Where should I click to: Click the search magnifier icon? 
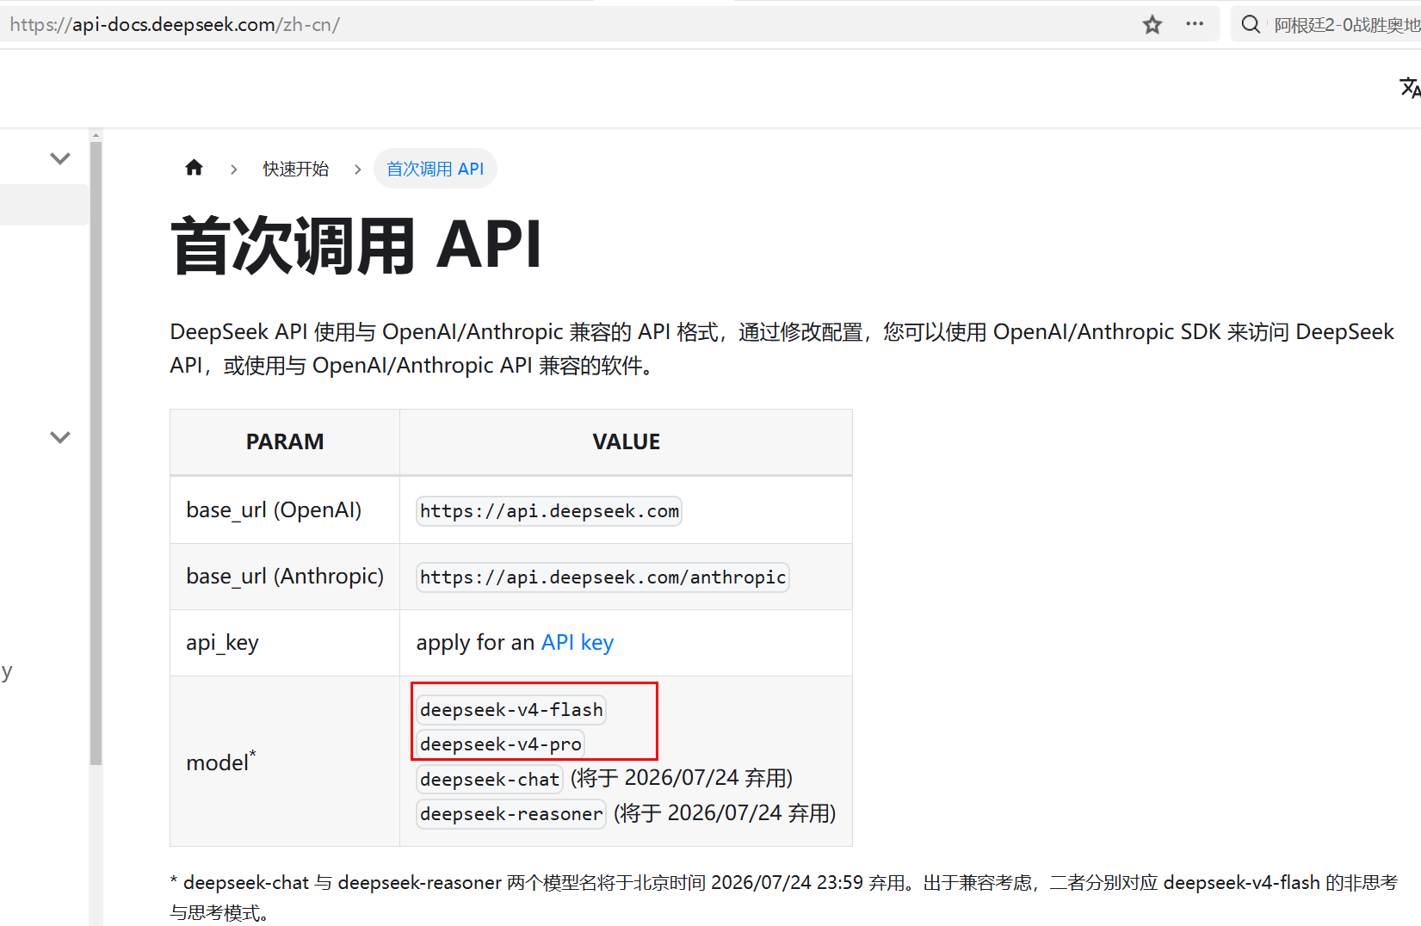tap(1251, 24)
